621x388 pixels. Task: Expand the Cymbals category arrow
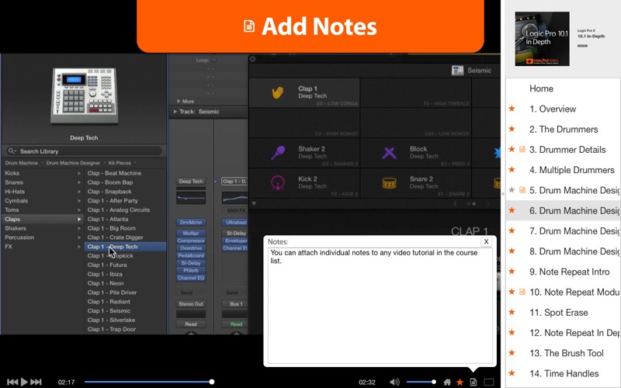79,201
